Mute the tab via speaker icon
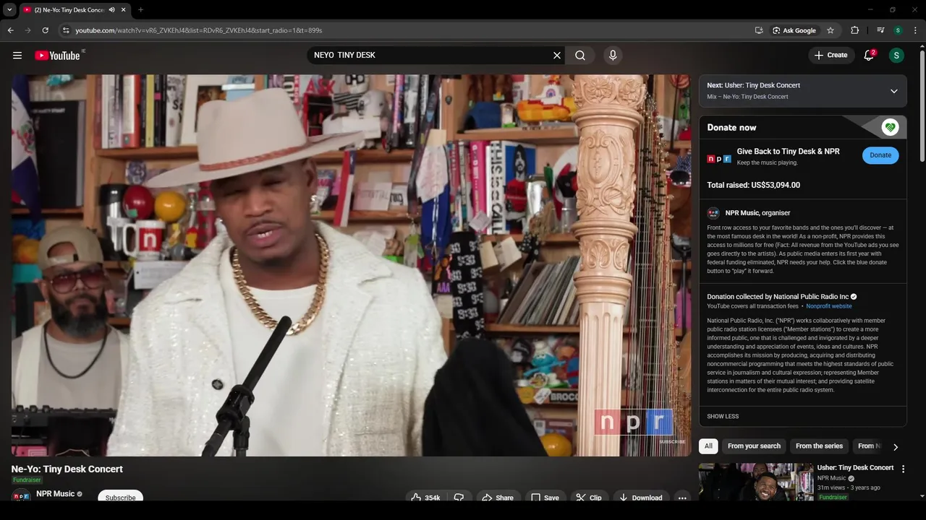The image size is (926, 520). point(112,9)
